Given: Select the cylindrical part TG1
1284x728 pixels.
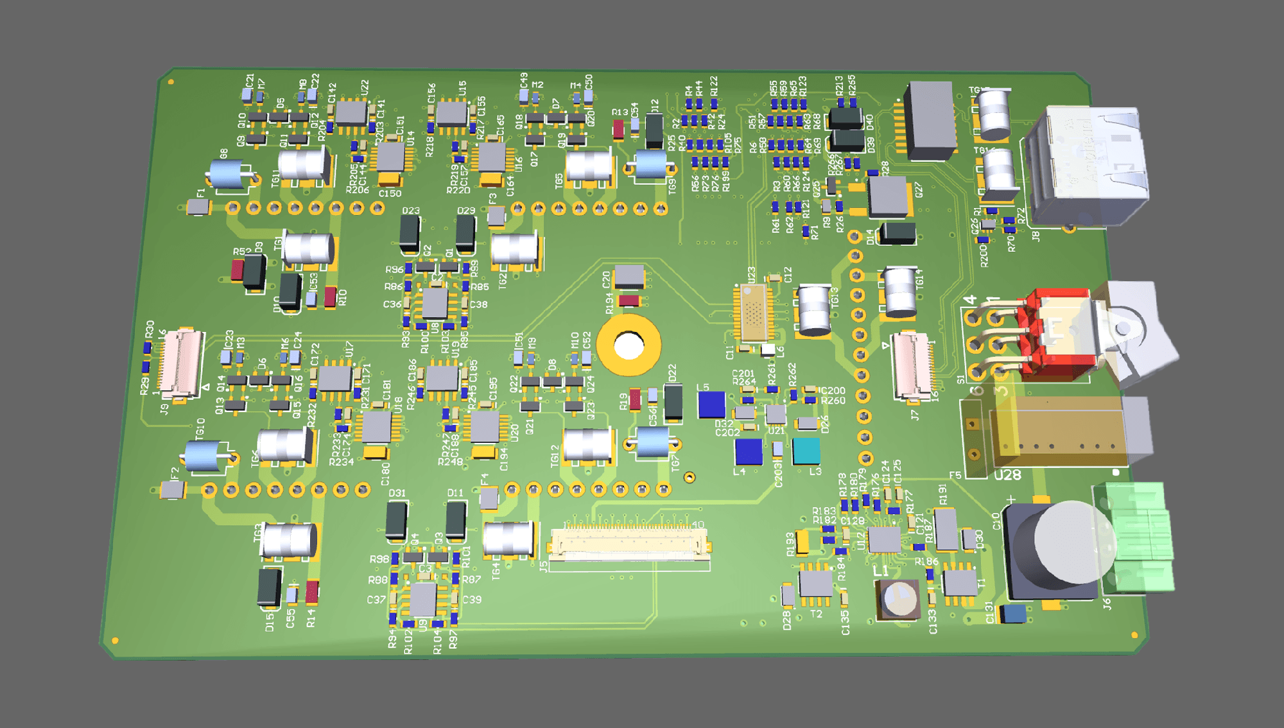Looking at the screenshot, I should [309, 249].
